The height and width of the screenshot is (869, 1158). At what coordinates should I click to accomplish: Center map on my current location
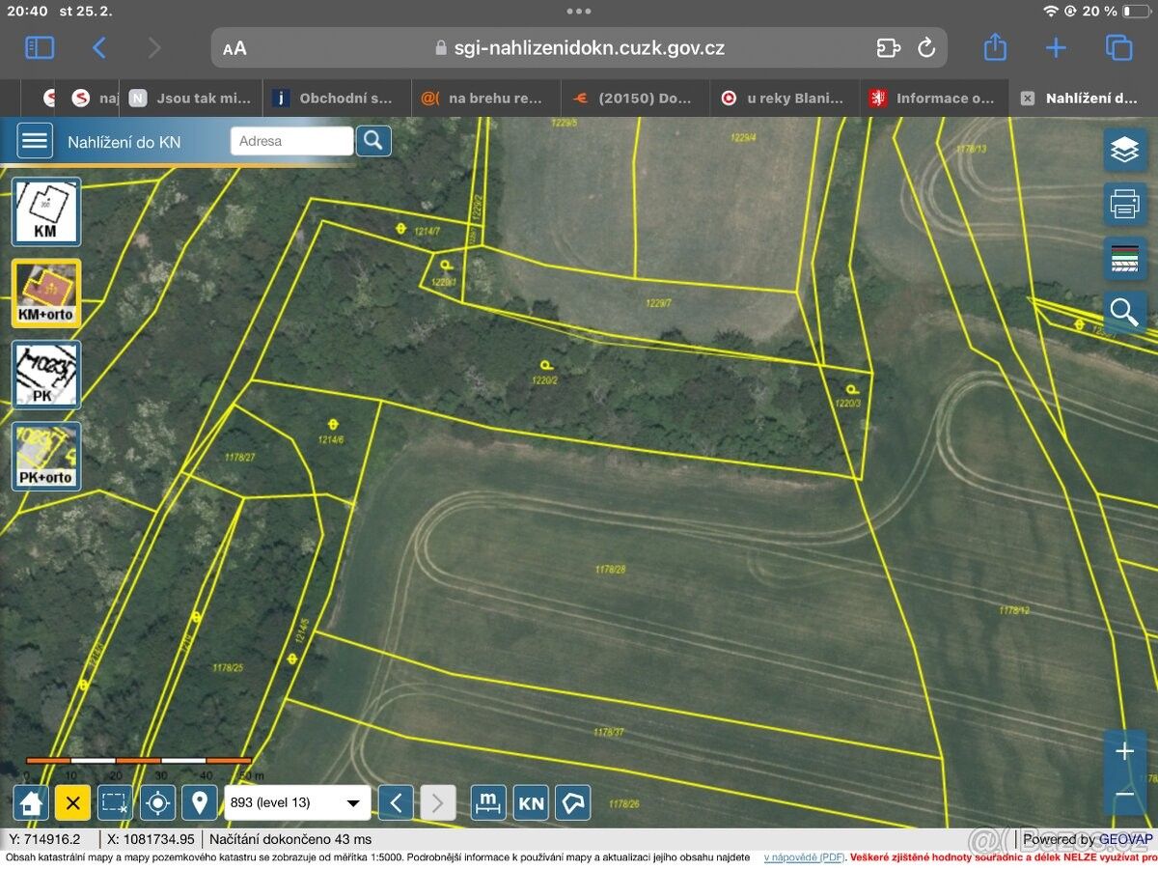[157, 802]
